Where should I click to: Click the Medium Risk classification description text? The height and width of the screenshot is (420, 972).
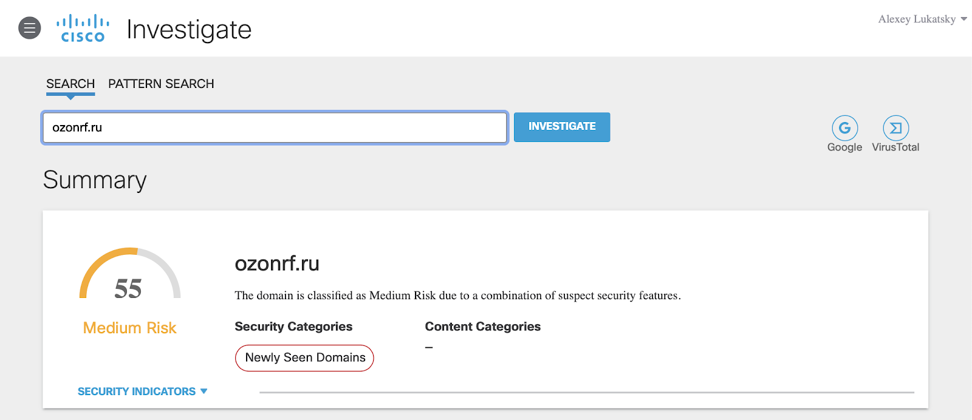click(x=457, y=296)
